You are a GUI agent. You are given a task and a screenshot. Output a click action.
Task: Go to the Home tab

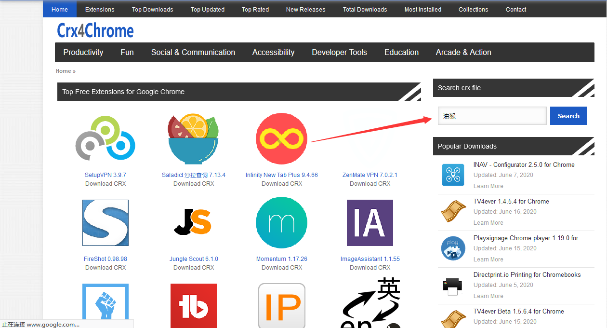pyautogui.click(x=60, y=9)
